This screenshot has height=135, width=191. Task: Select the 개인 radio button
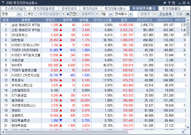[x=25, y=14]
